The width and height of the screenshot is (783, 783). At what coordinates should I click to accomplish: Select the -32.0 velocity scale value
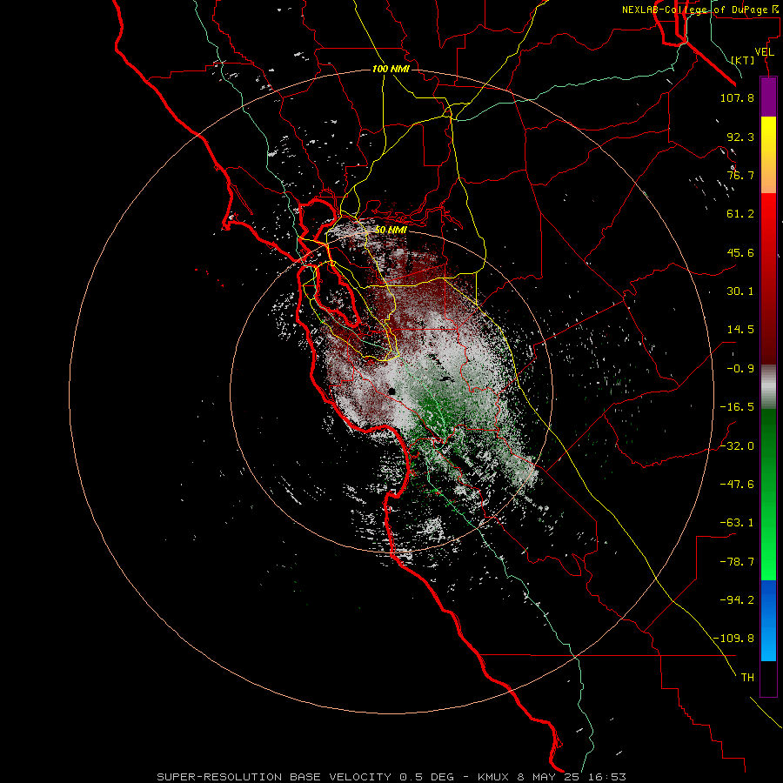737,446
